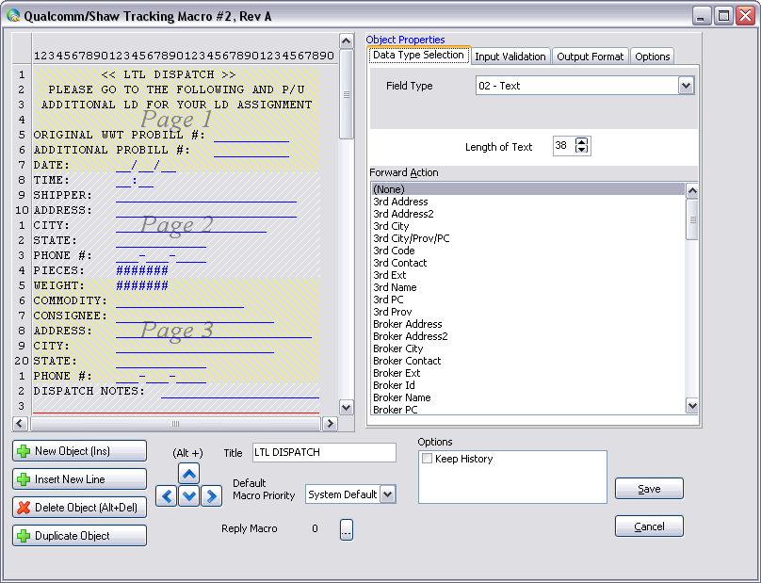This screenshot has height=583, width=761.
Task: Click the up arrow move button
Action: 189,475
